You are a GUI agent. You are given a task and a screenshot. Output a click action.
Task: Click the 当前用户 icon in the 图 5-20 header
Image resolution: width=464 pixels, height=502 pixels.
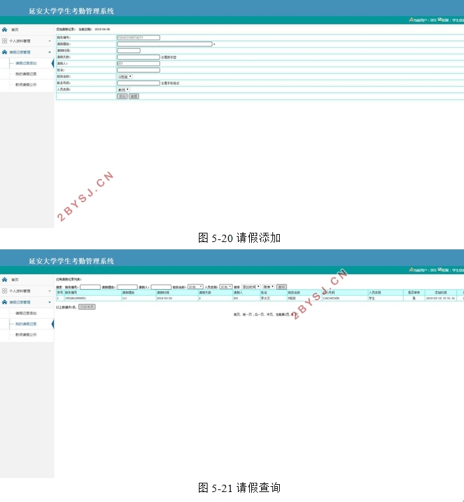411,20
